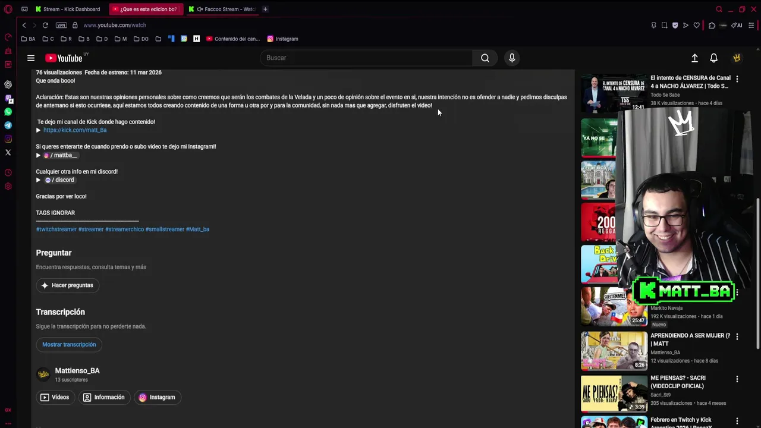Click the #twitchstreamer hashtag
761x428 pixels.
click(x=56, y=229)
